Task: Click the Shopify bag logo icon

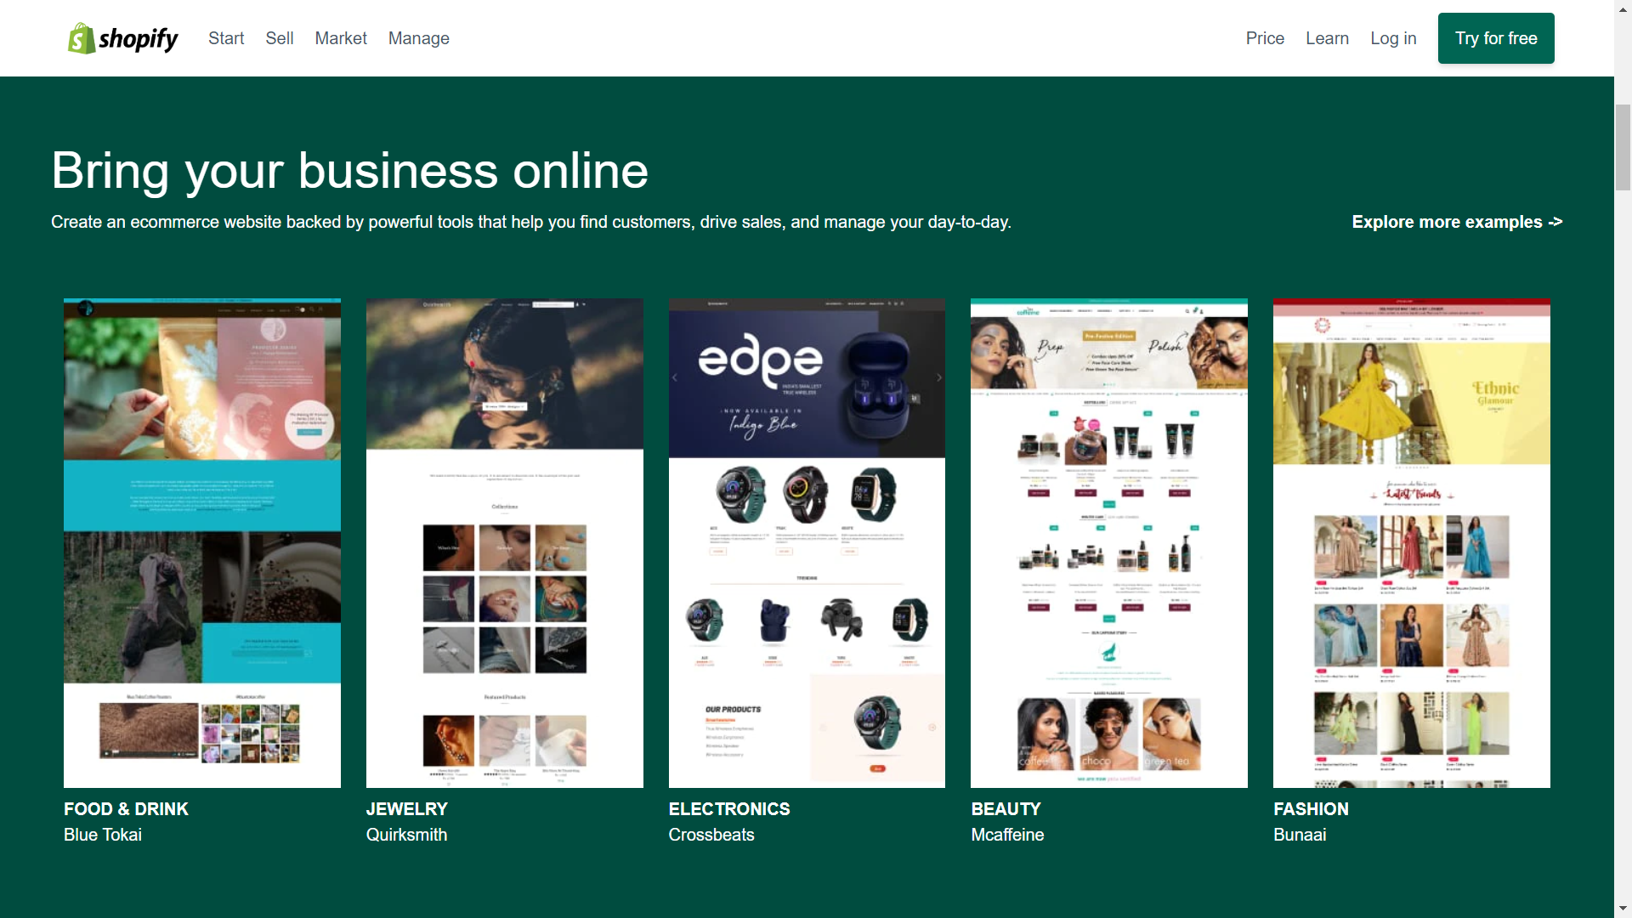Action: coord(82,38)
